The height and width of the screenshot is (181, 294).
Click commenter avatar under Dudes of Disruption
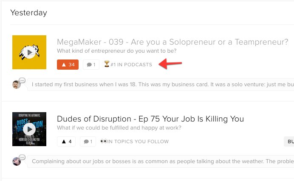pos(17,161)
